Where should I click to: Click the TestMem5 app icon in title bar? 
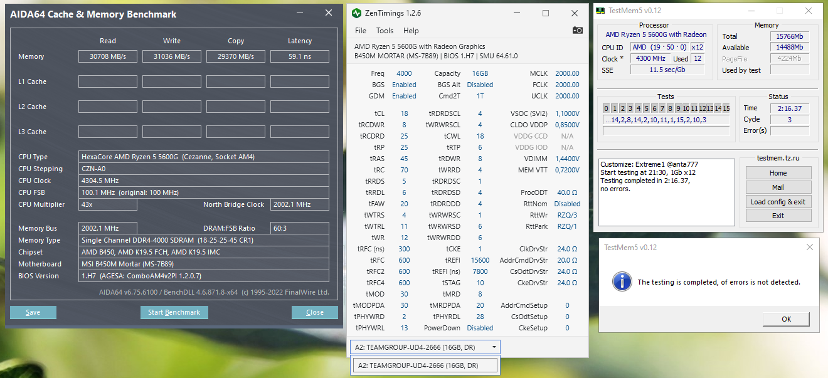click(600, 10)
